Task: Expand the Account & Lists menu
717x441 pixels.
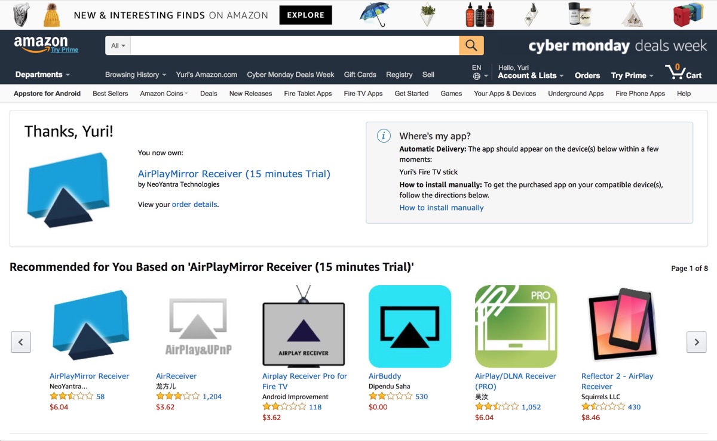Action: (530, 76)
